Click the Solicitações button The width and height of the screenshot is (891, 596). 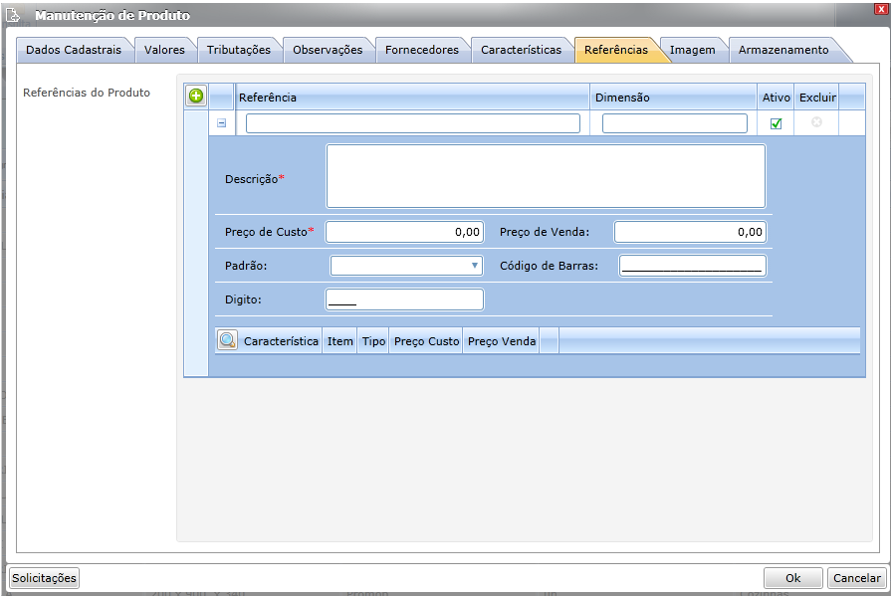click(45, 578)
